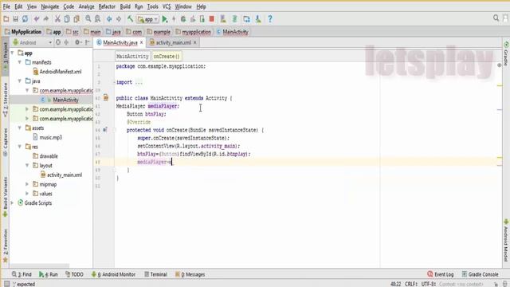Viewport: 510px width, 287px height.
Task: Click UTF-8 encoding in status bar
Action: (x=429, y=284)
